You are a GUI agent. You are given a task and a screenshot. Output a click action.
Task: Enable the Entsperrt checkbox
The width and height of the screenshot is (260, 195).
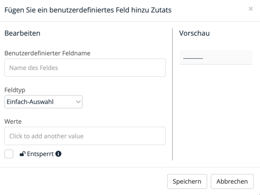[x=9, y=154]
